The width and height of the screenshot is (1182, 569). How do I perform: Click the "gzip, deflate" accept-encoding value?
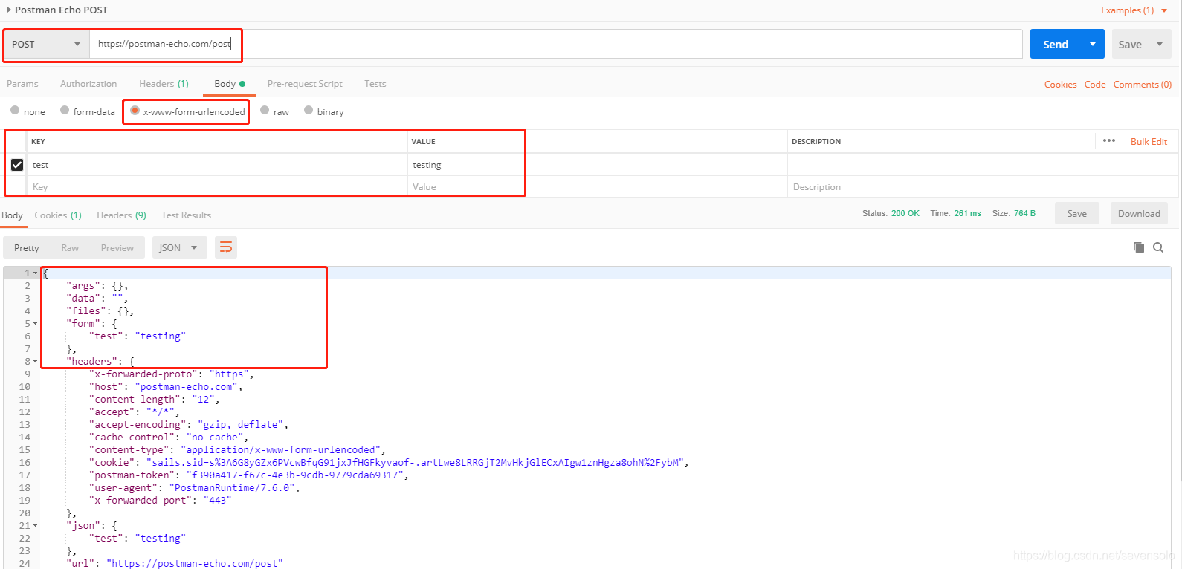(239, 425)
